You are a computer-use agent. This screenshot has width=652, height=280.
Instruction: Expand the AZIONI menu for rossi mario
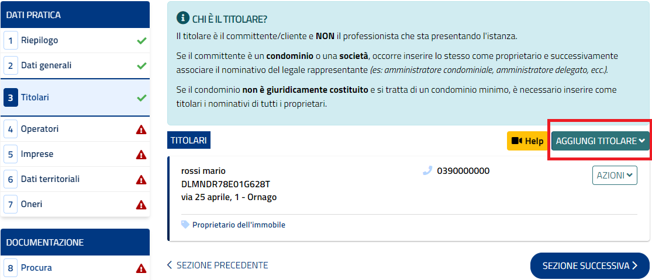(x=615, y=176)
